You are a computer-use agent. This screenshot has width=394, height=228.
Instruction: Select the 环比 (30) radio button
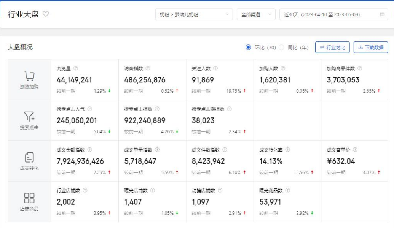click(x=249, y=47)
